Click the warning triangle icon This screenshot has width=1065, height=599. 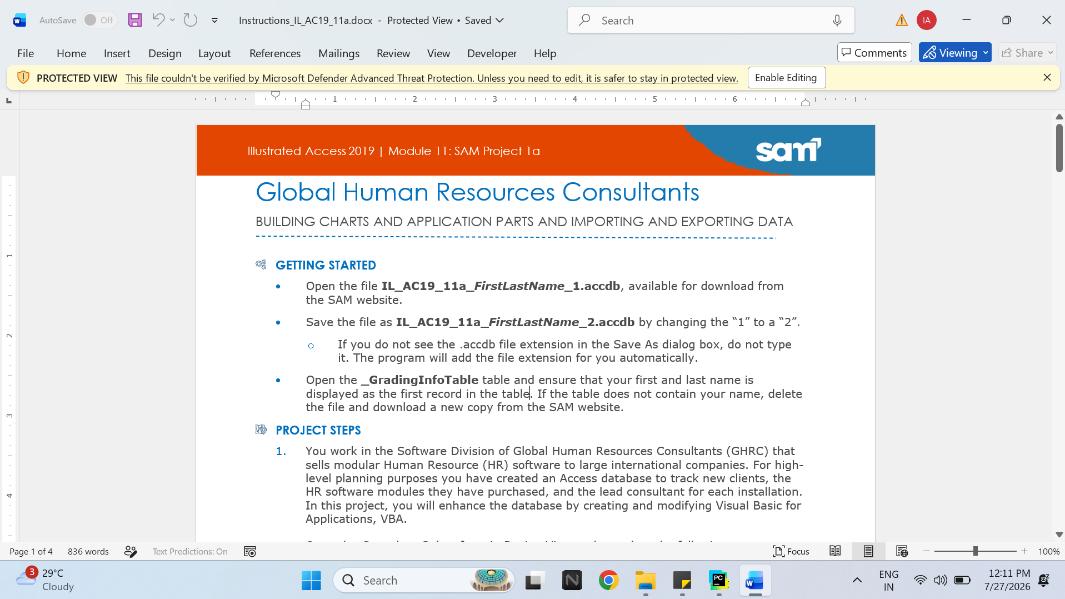pyautogui.click(x=901, y=21)
